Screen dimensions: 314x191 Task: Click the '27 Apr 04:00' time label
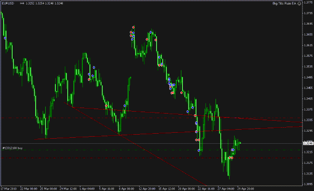(226, 189)
